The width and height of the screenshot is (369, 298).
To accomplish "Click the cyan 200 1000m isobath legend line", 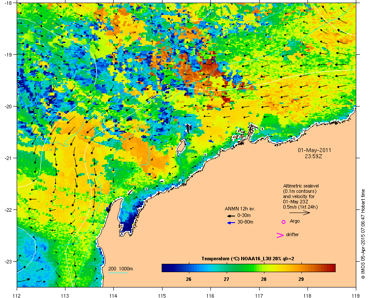I will click(x=118, y=273).
